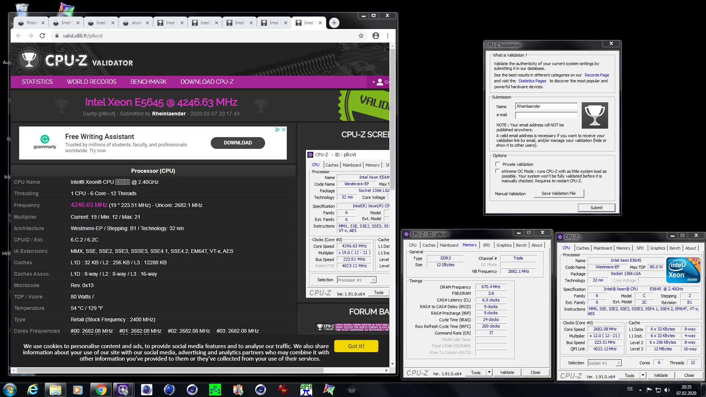Follow the Records Page link
Viewport: 706px width, 397px height.
(596, 75)
